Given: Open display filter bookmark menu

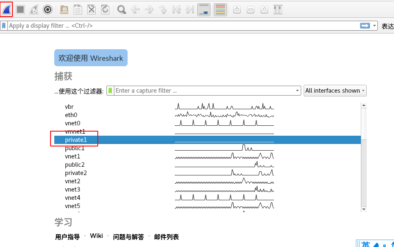Looking at the screenshot, I should pyautogui.click(x=4, y=26).
